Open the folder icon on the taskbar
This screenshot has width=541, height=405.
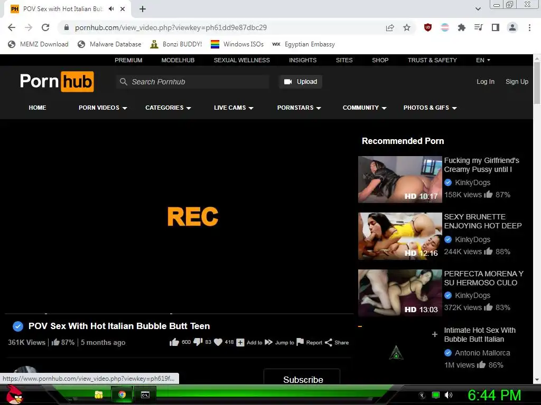pos(99,394)
